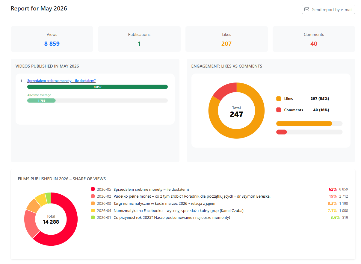This screenshot has width=361, height=264.
Task: Select the Targi numizmatyczne w Łodzi entry
Action: tap(219, 204)
